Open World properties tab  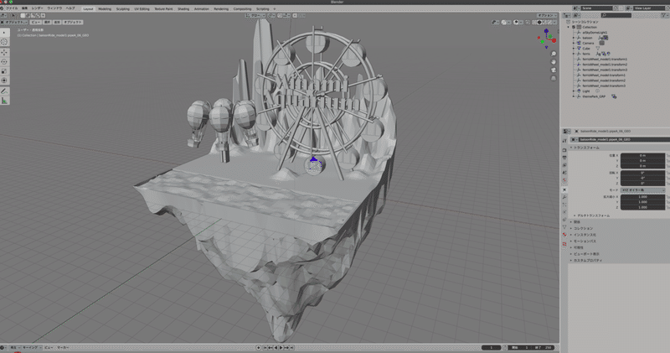[564, 180]
